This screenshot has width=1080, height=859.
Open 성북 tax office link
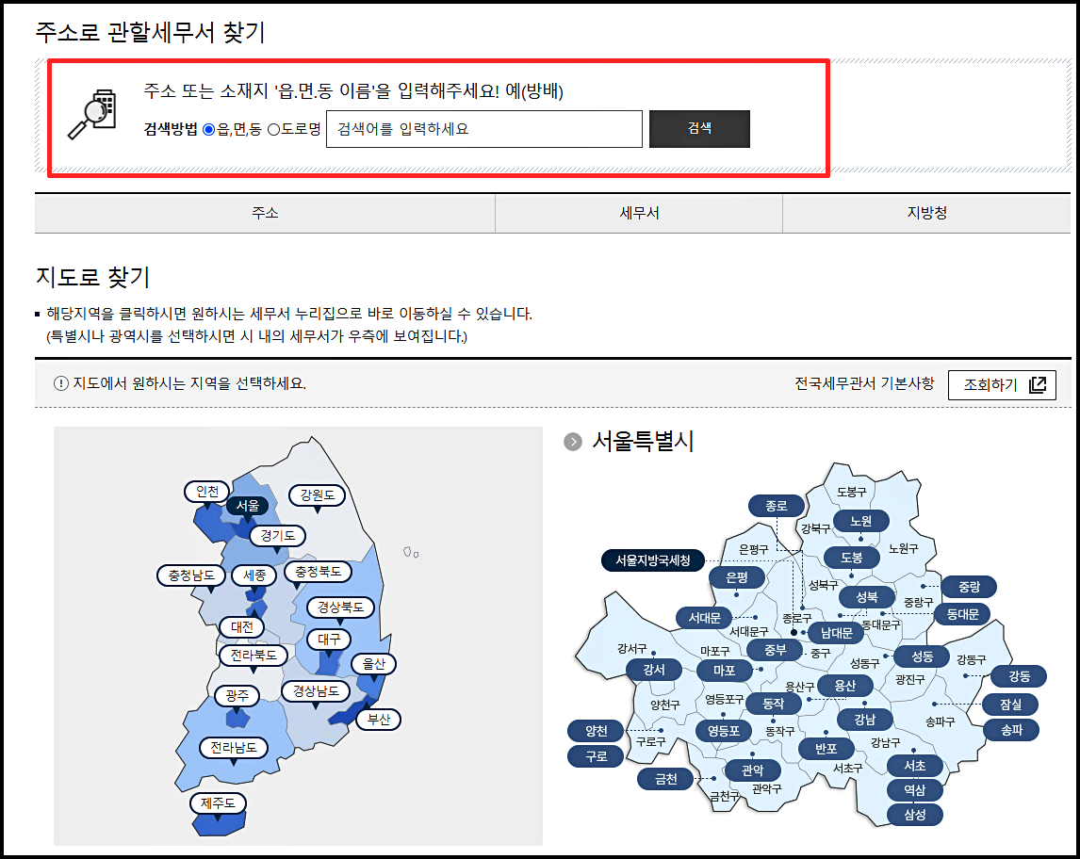tap(867, 597)
